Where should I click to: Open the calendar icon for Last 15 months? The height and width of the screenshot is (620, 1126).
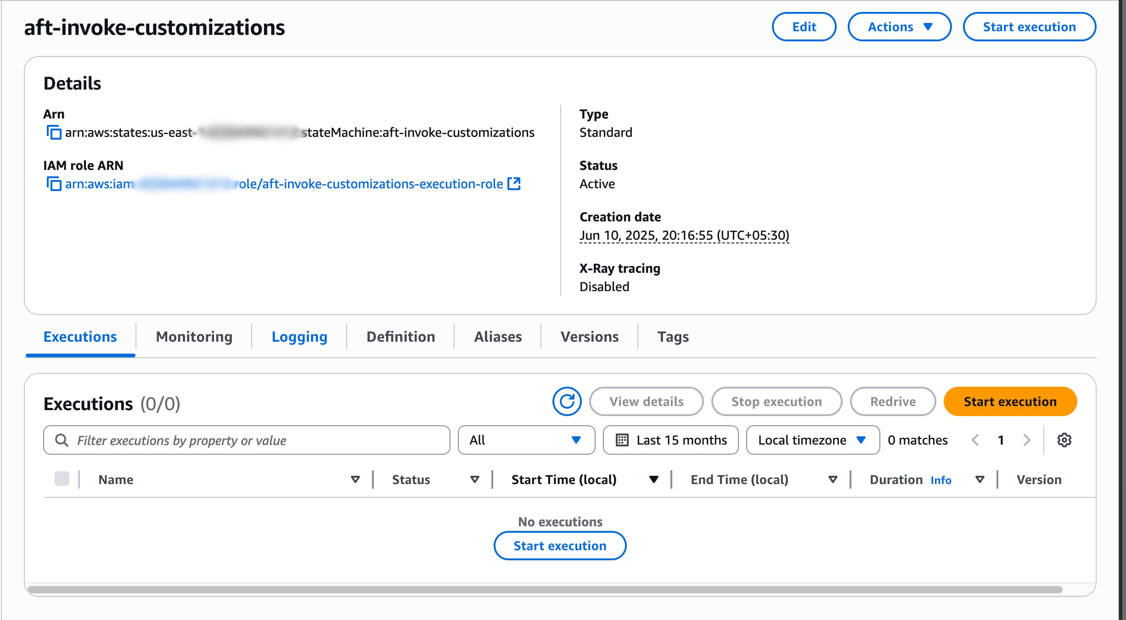point(622,440)
